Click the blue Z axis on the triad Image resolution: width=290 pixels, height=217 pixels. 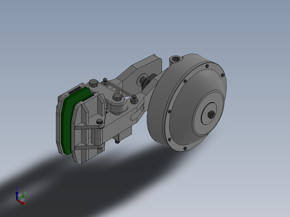(17, 196)
